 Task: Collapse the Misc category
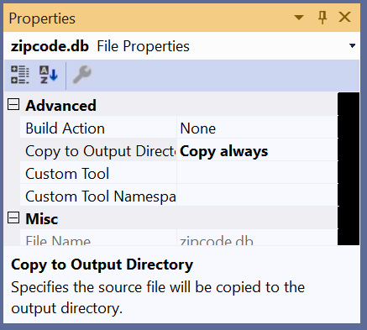[13, 217]
